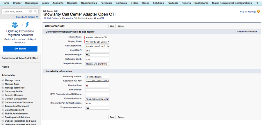Click Knowlarity Port for Notifications field
The width and height of the screenshot is (265, 136).
[x=97, y=103]
